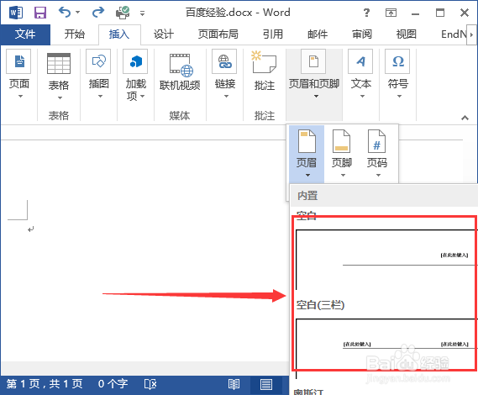Choose the 空白 blank header preset

click(386, 259)
